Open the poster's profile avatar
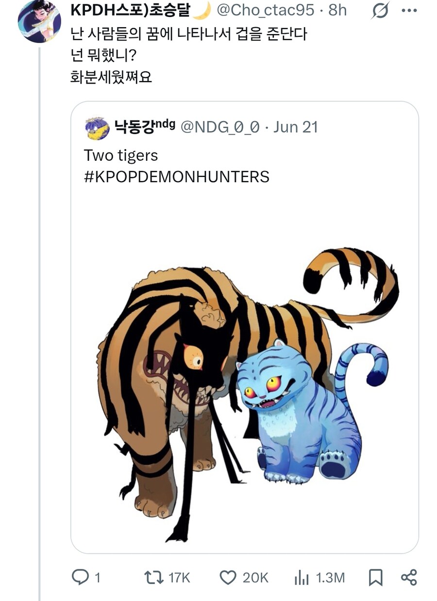This screenshot has width=437, height=601. (39, 21)
